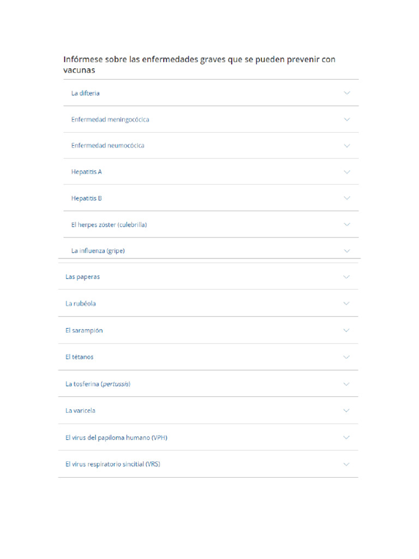Open the La varicela section
419x559 pixels.
80,411
